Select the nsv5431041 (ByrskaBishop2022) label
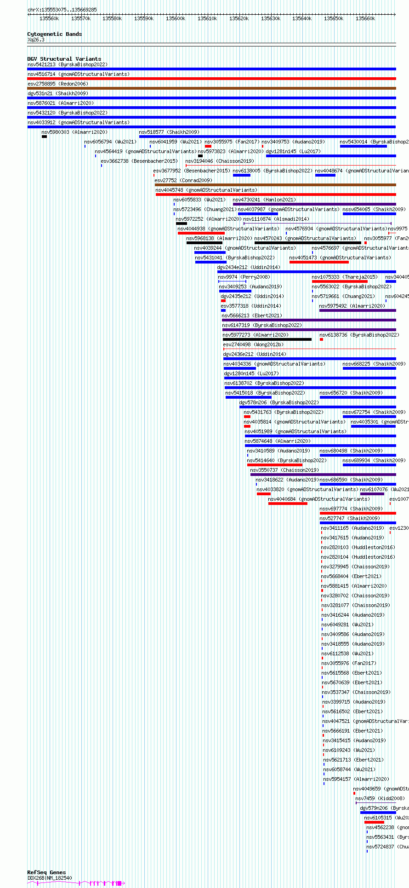Screen dimensions: 409x888 click(235, 258)
